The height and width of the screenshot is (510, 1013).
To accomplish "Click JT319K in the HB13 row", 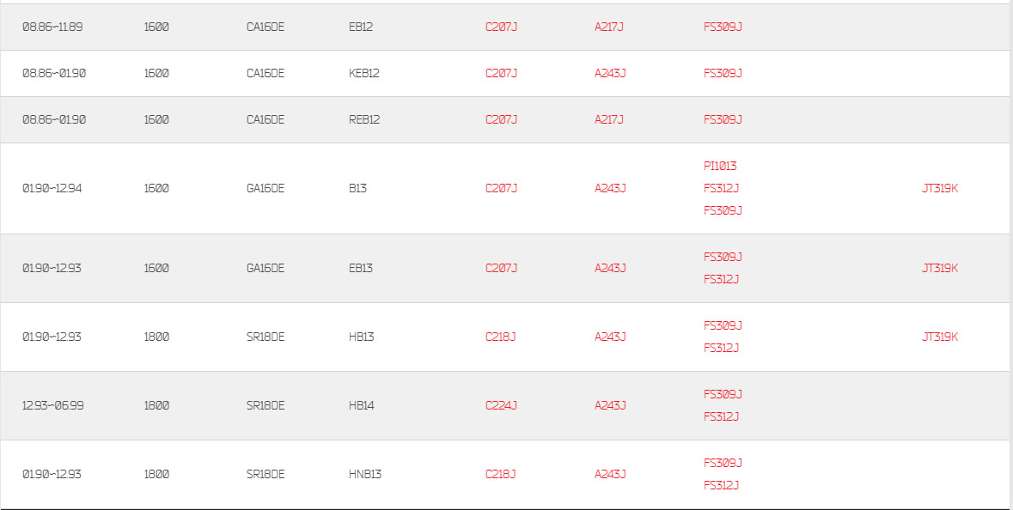I will 939,337.
